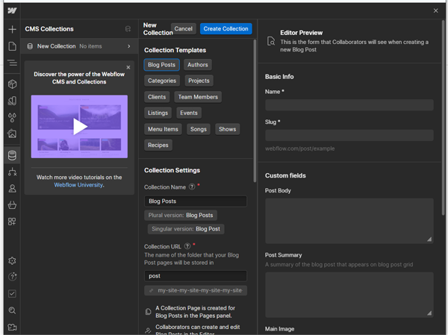Click the Post Summary text area

click(349, 295)
